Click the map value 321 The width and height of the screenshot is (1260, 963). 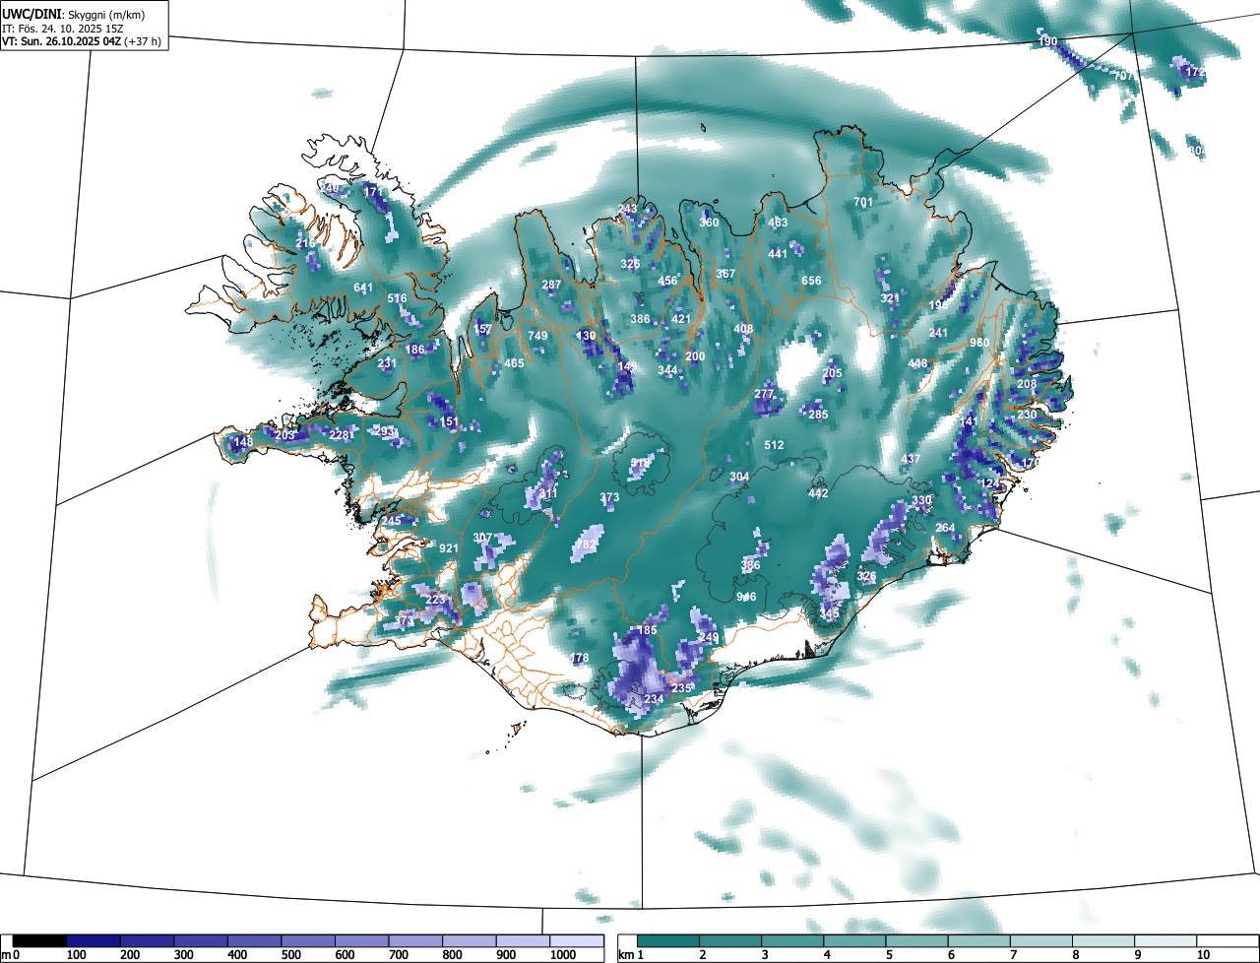890,298
